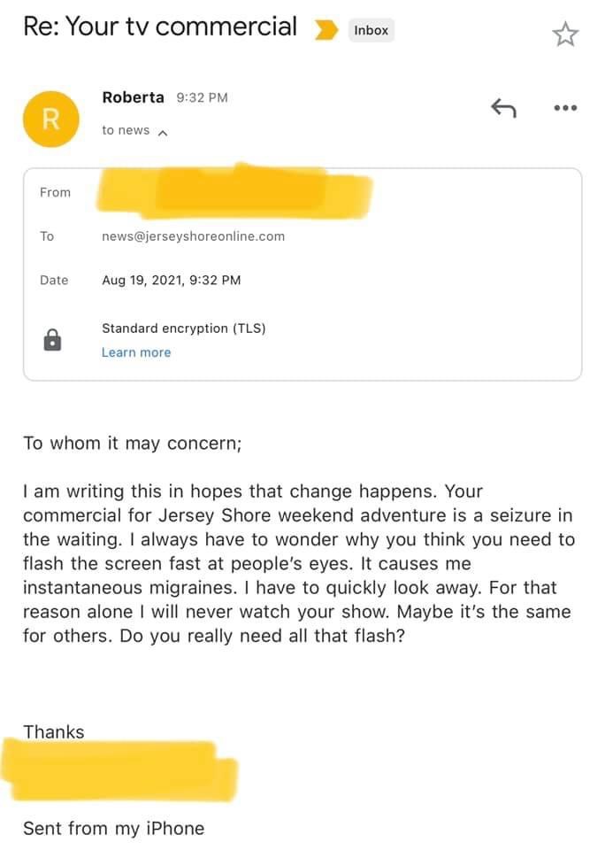
Task: Click the To whom it may concern greeting
Action: (132, 444)
